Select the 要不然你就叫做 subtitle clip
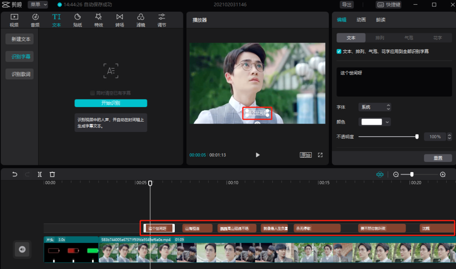This screenshot has width=456, height=269. (x=382, y=229)
